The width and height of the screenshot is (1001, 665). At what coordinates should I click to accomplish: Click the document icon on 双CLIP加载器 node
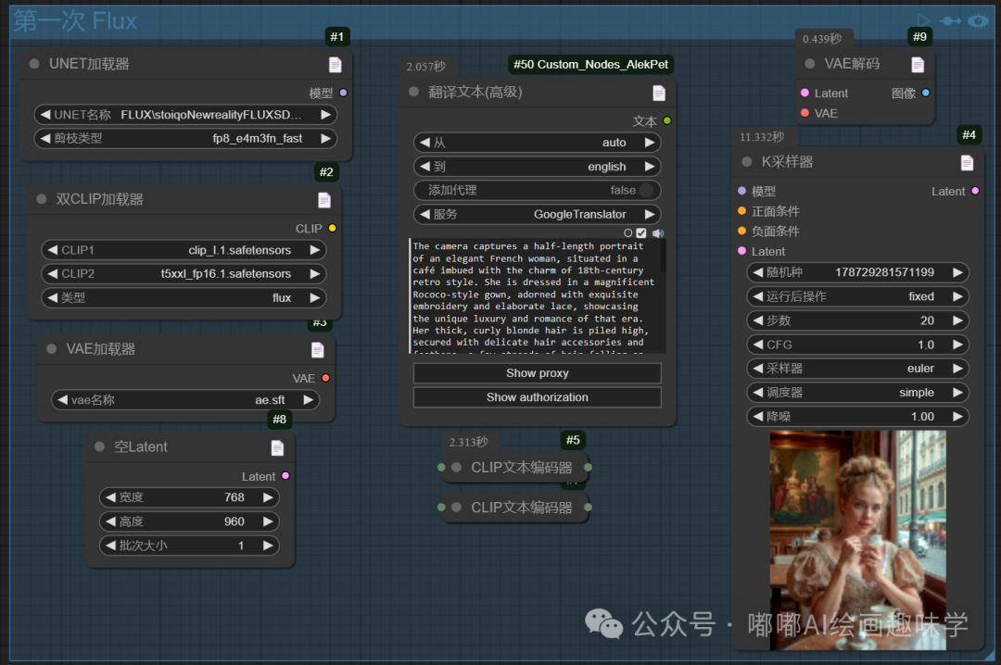tap(324, 200)
